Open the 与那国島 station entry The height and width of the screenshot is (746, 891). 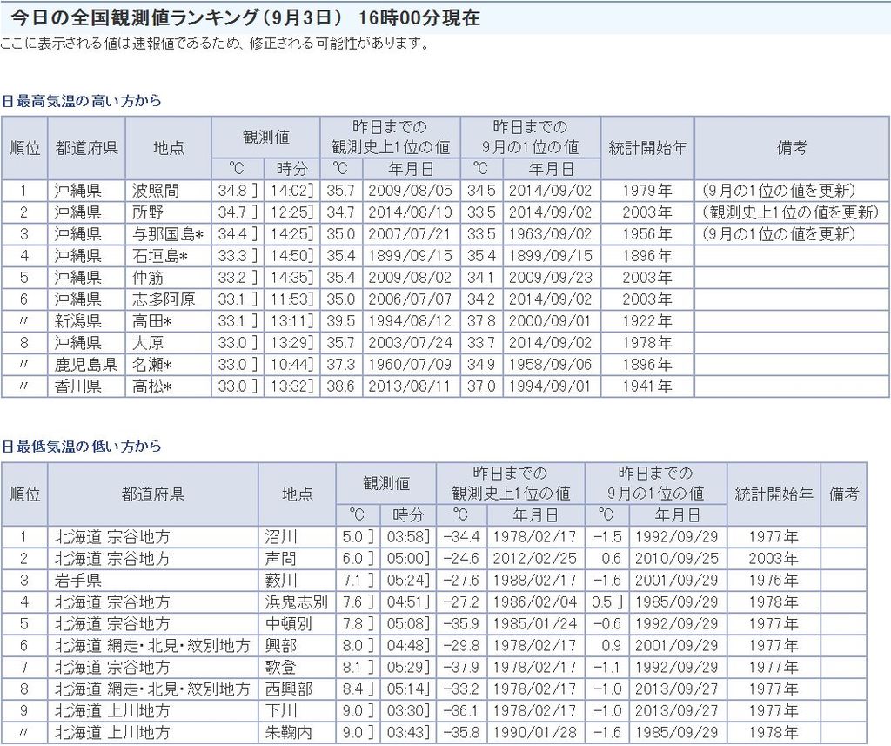pos(167,234)
